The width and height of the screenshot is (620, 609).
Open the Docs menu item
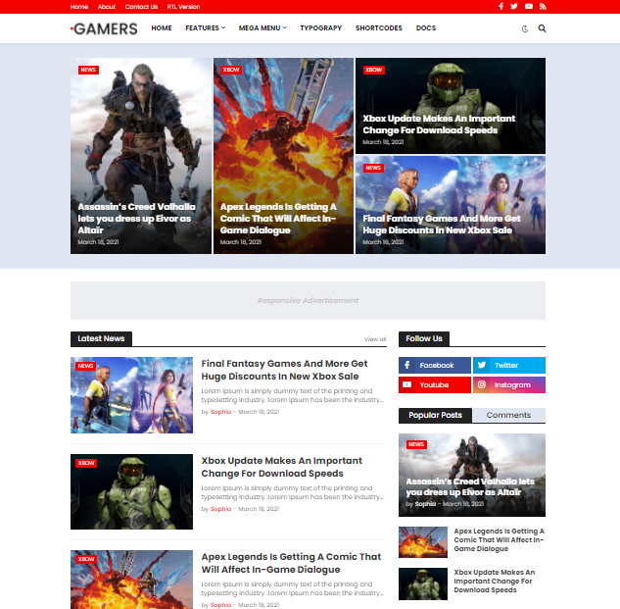point(426,28)
